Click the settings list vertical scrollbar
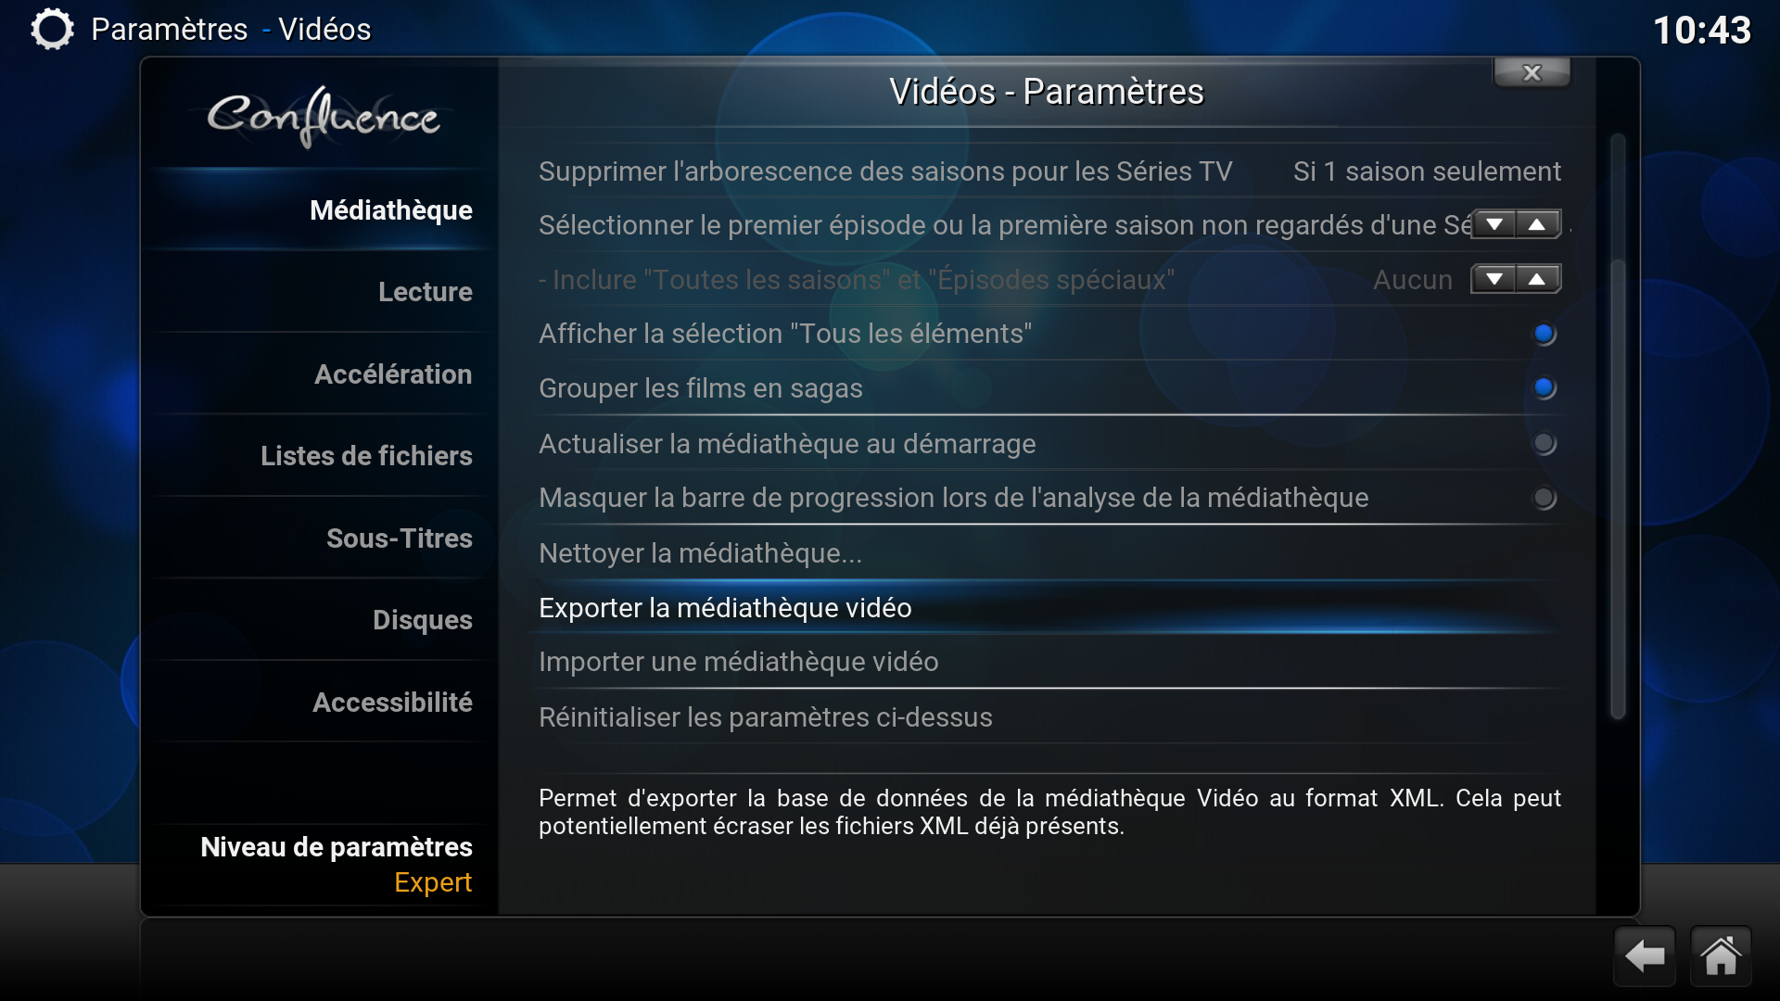 pyautogui.click(x=1618, y=426)
